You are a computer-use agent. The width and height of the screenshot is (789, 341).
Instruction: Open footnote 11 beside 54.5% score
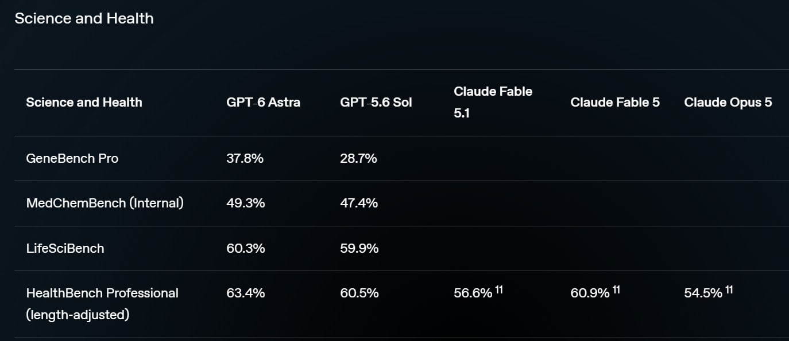pos(729,290)
